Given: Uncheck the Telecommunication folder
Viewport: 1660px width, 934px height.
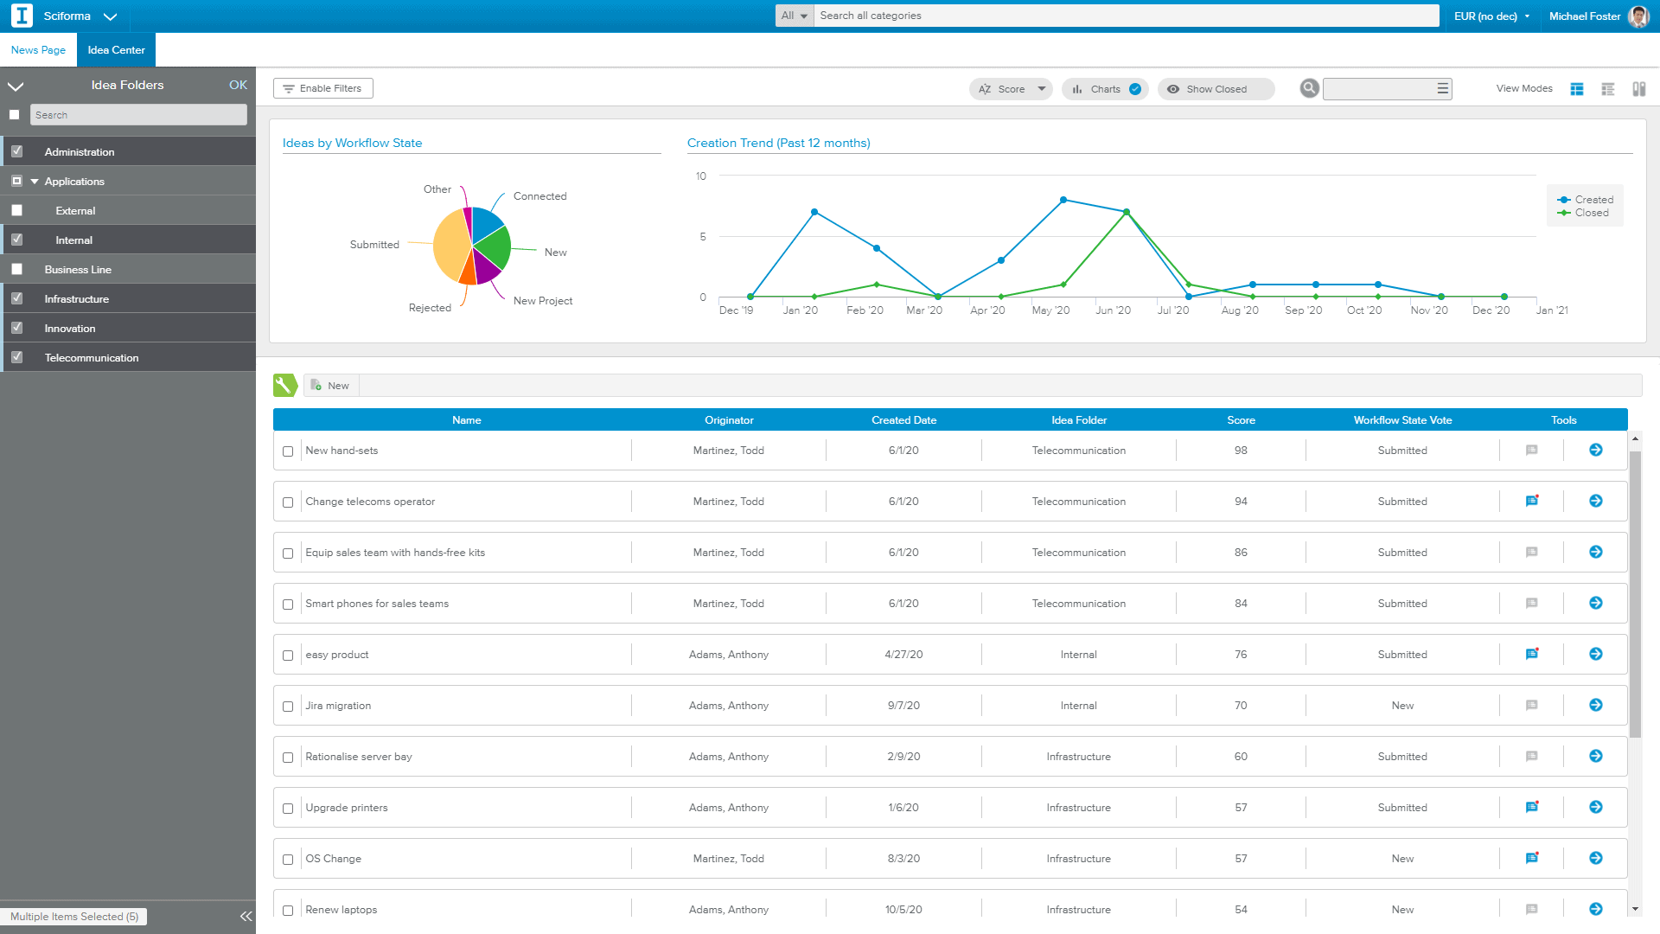Looking at the screenshot, I should pyautogui.click(x=16, y=357).
